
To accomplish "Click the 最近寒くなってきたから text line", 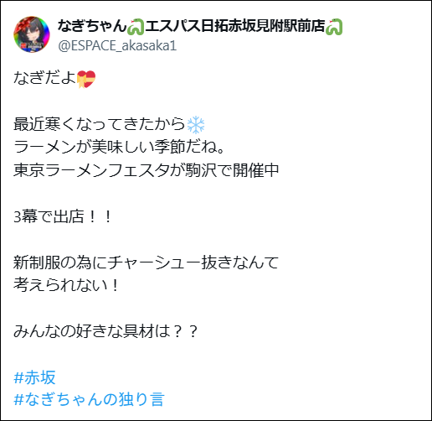I will click(x=100, y=124).
